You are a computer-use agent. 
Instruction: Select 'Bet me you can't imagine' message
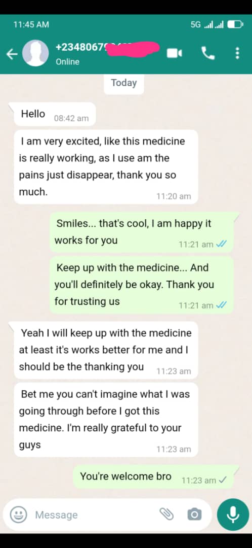click(x=106, y=420)
